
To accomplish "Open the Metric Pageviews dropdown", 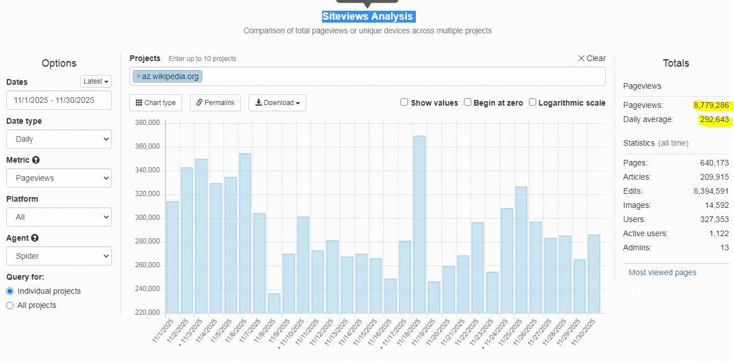I will point(59,178).
